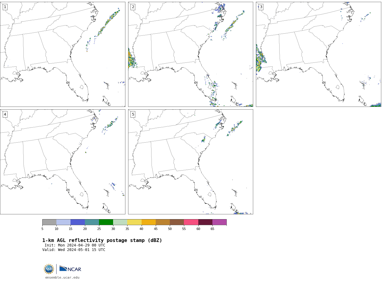This screenshot has width=384, height=281.
Task: Click the maroon 60-65 dBZ swatch
Action: click(x=205, y=222)
